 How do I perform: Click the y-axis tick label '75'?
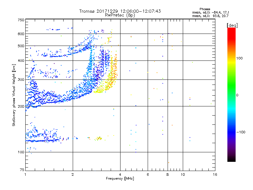22,170
